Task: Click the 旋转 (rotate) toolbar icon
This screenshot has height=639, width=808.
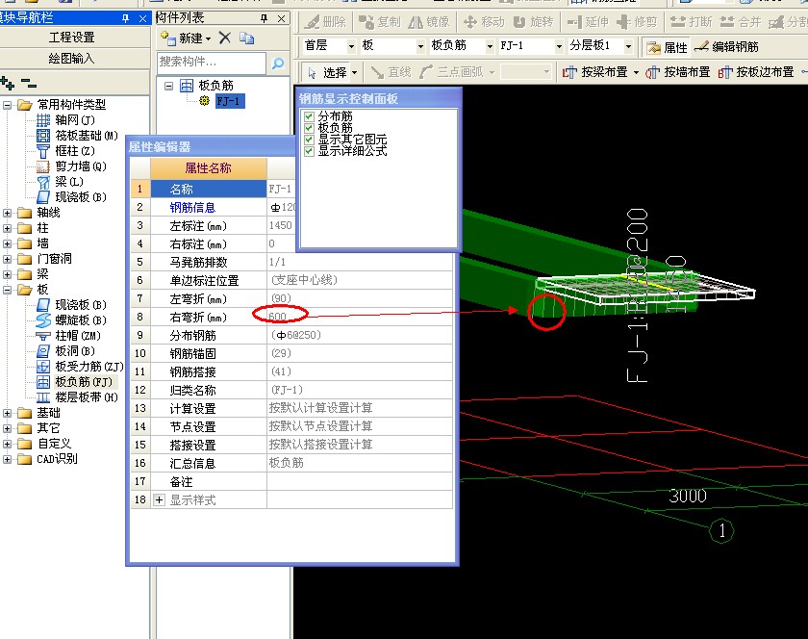Action: (533, 22)
